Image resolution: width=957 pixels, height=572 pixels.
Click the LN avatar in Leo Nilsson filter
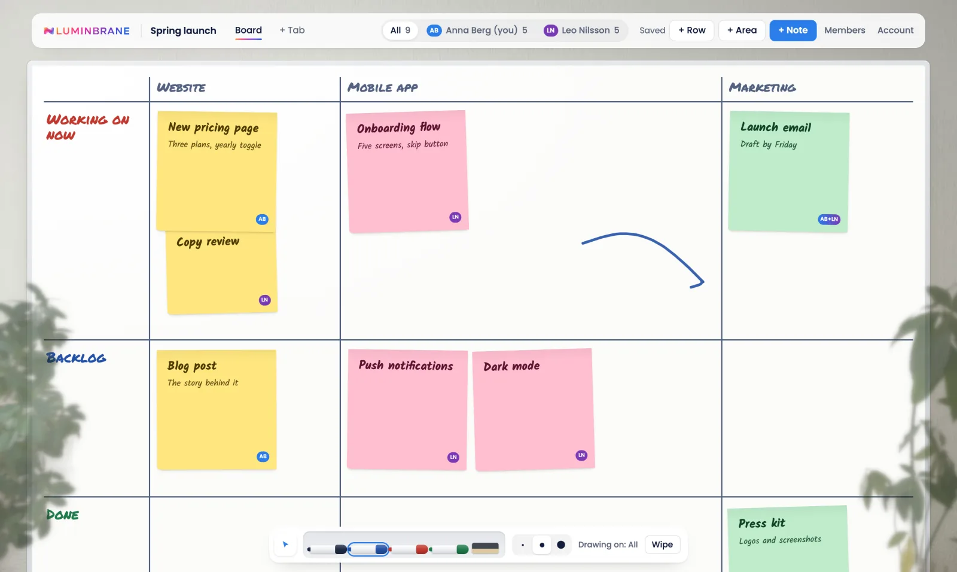pyautogui.click(x=550, y=30)
